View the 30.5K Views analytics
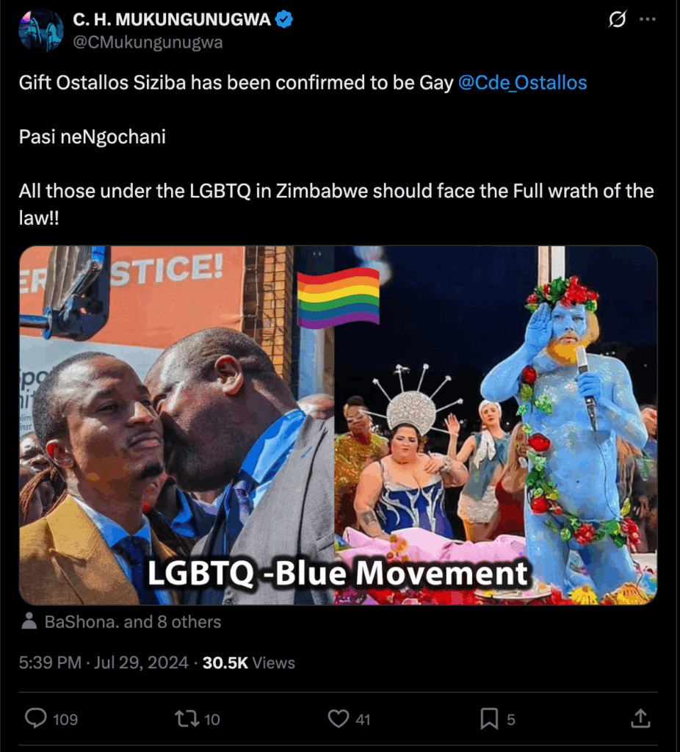This screenshot has width=680, height=752. 248,662
